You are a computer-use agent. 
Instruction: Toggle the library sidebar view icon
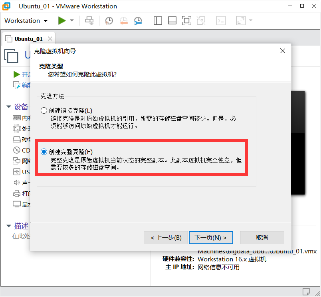[x=158, y=20]
